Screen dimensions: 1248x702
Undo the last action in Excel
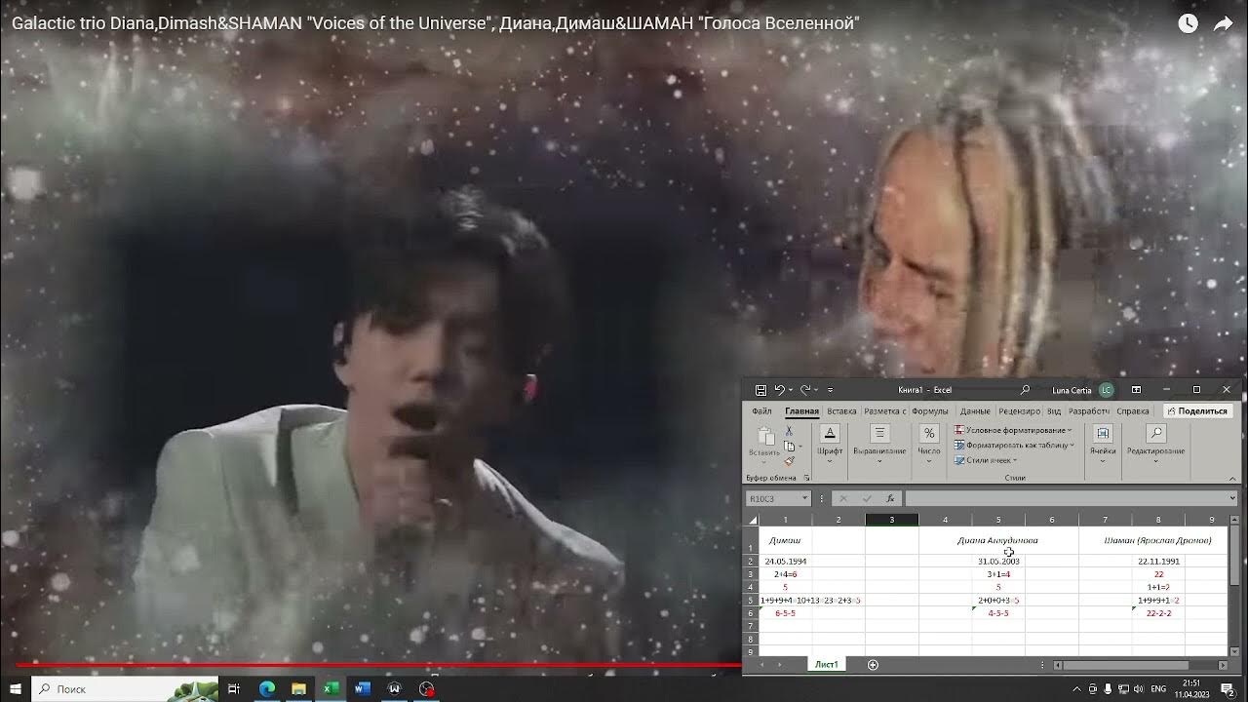pyautogui.click(x=779, y=390)
